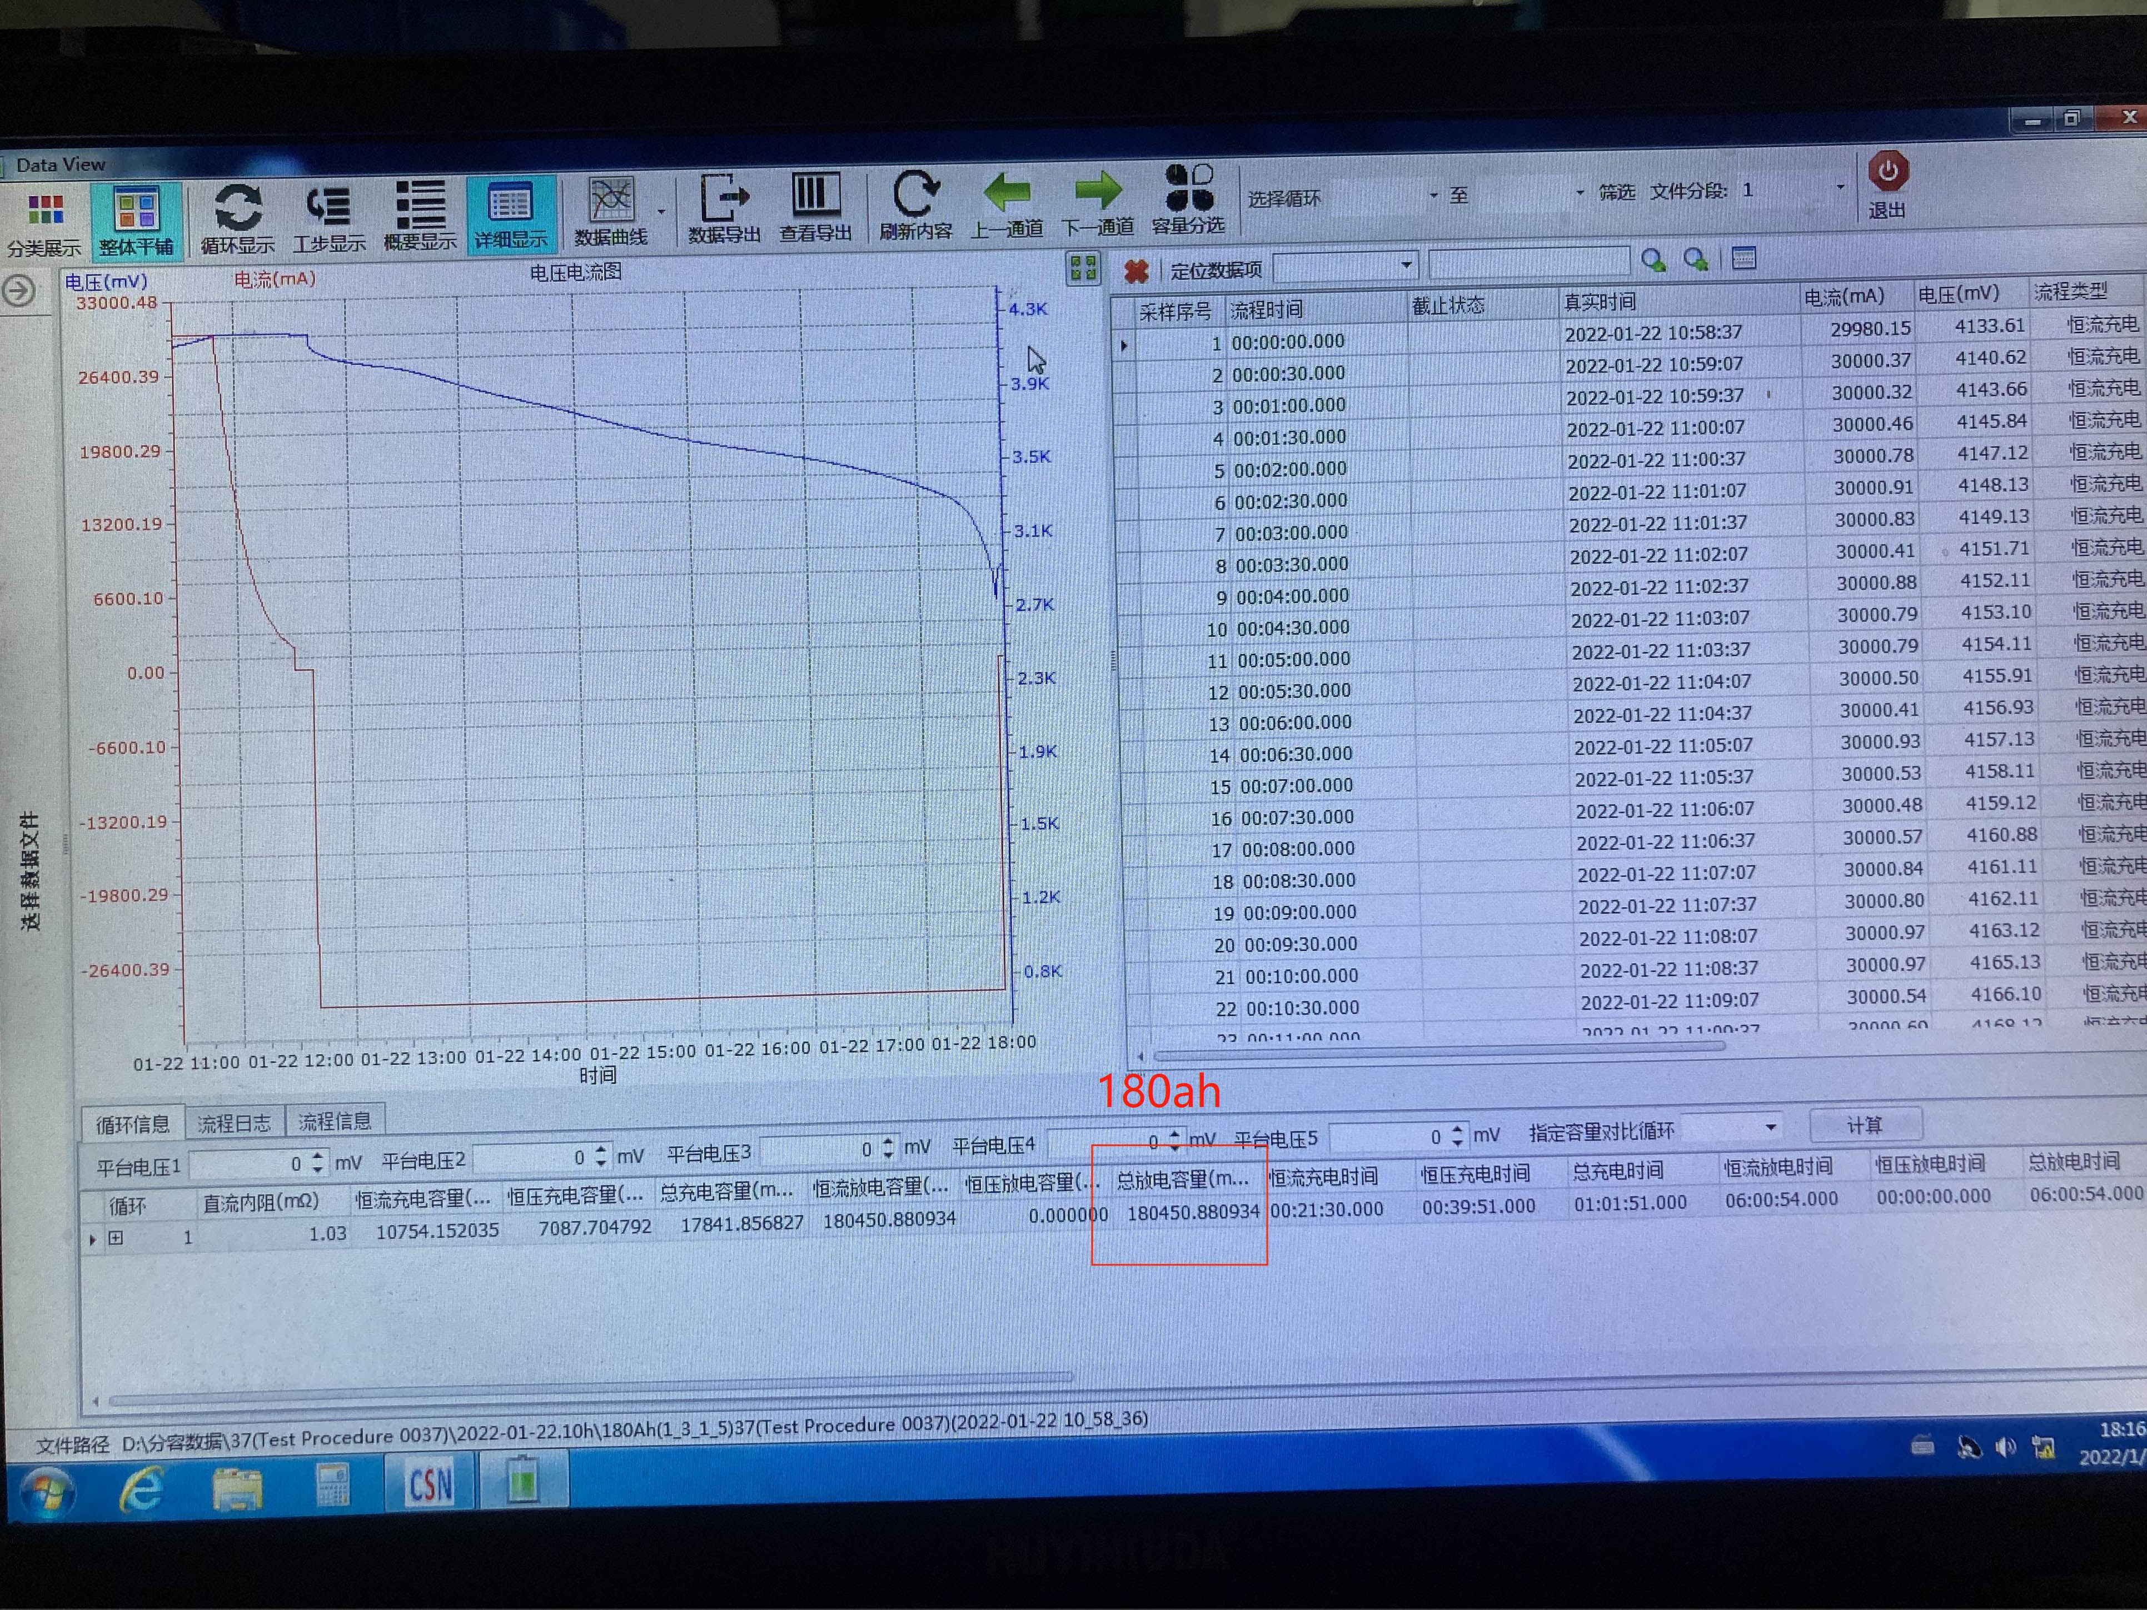Go to next channel 下一通道
The height and width of the screenshot is (1610, 2147).
(x=1098, y=203)
